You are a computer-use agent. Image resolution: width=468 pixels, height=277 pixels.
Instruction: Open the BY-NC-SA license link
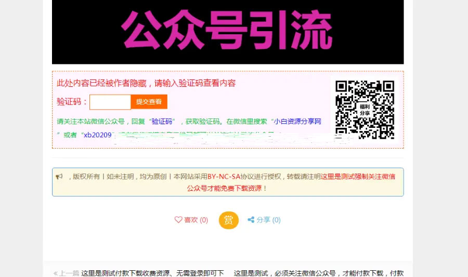(x=224, y=177)
